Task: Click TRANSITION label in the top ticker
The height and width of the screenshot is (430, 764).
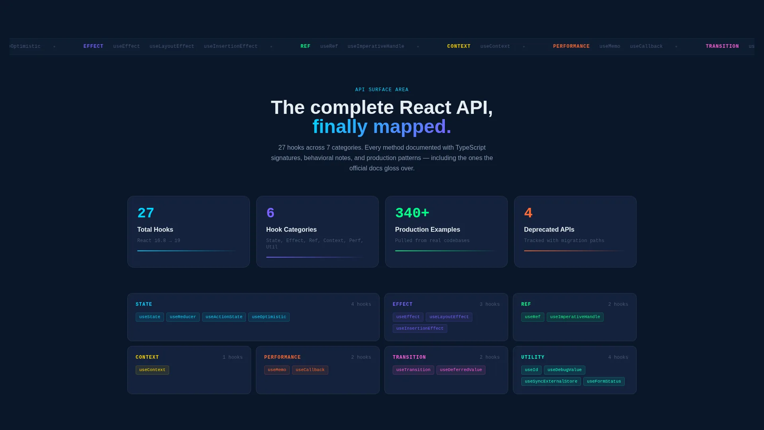Action: 722,46
